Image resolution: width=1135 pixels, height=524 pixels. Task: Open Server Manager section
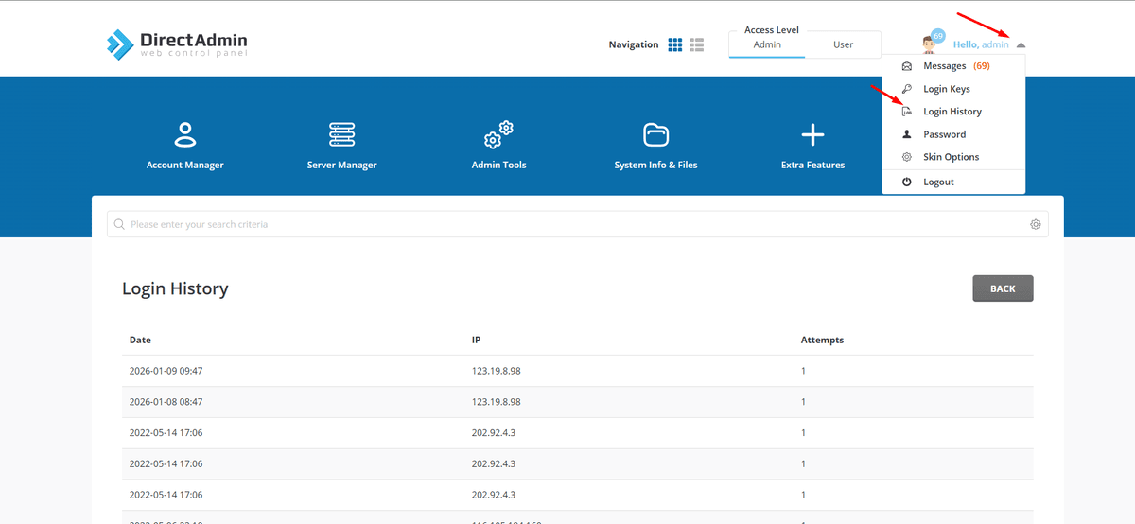point(341,135)
